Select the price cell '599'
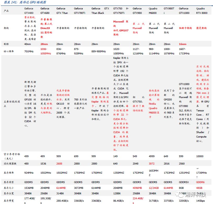213x204 pixels. [x=181, y=156]
